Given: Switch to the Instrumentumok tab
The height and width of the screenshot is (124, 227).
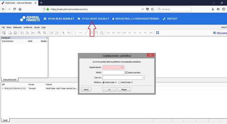Looking at the screenshot, I should [x=9, y=80].
